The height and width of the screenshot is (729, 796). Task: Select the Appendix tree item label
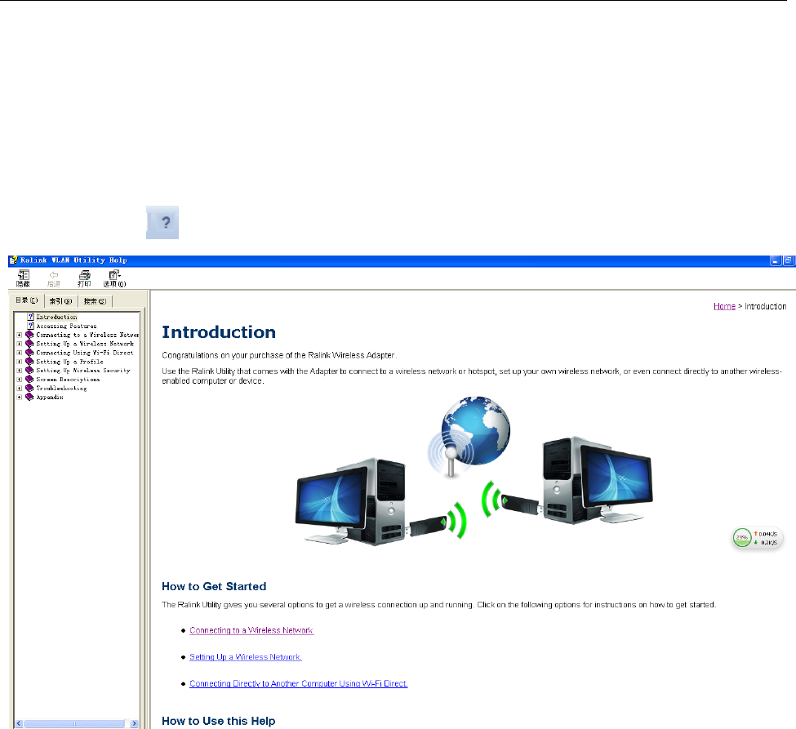pos(50,397)
